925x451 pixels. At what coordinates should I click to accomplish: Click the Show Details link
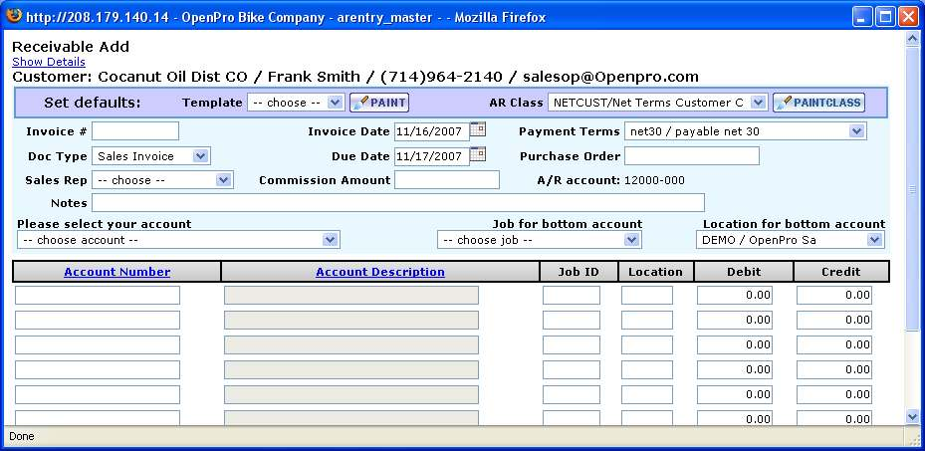pyautogui.click(x=49, y=62)
